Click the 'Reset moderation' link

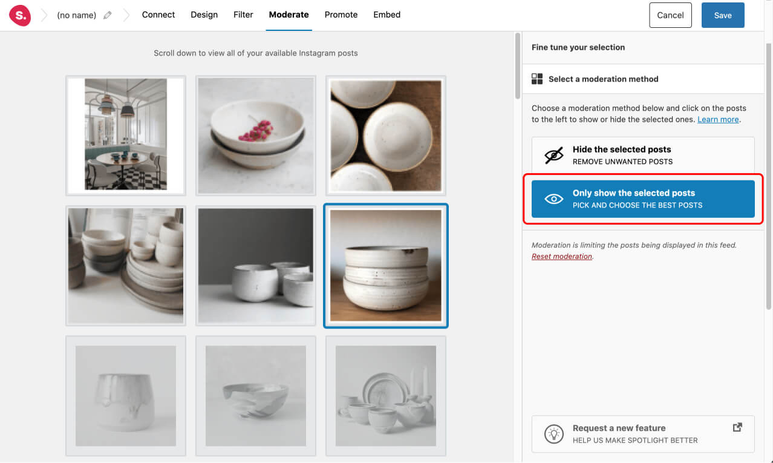[x=562, y=256]
